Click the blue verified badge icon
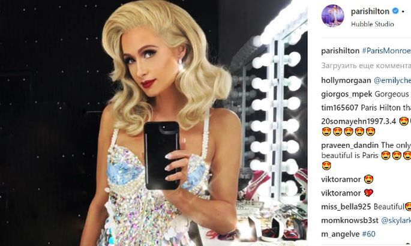Image resolution: width=411 pixels, height=246 pixels. coord(395,11)
